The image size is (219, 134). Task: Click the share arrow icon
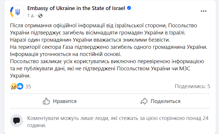click(x=144, y=101)
